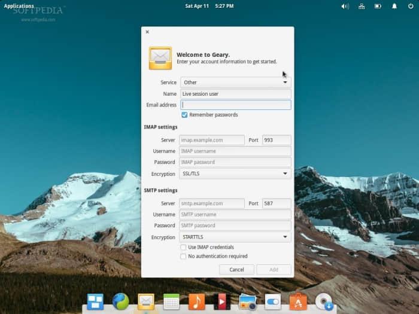The height and width of the screenshot is (314, 419).
Task: Open the Calendar app in the dock
Action: coord(171,301)
